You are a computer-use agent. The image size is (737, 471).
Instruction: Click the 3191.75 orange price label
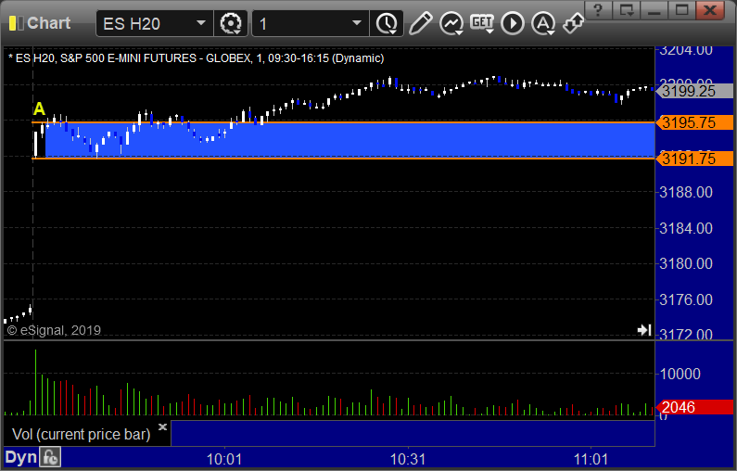coord(694,159)
